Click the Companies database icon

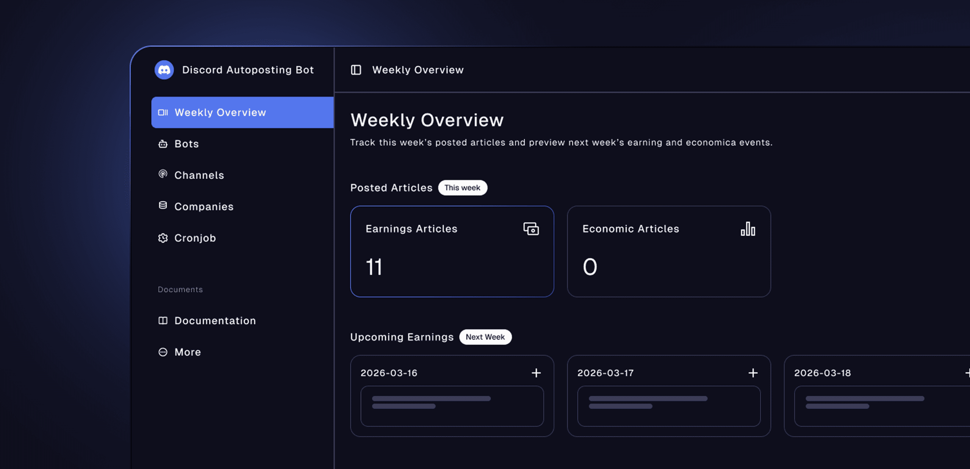tap(163, 206)
